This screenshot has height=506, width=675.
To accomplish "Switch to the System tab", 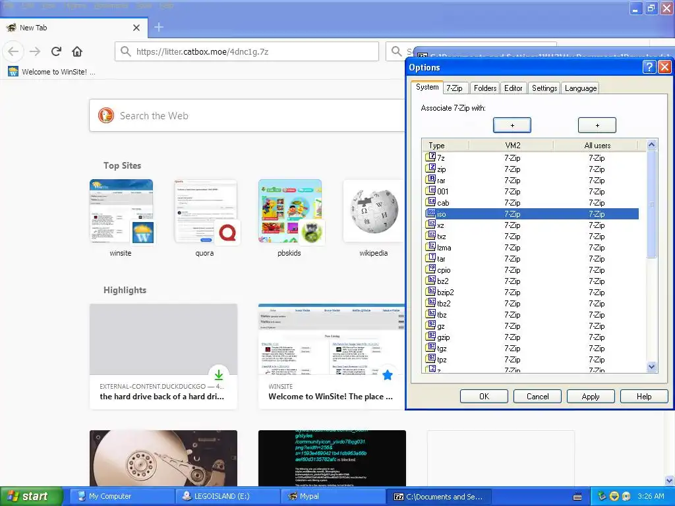I will (x=427, y=88).
